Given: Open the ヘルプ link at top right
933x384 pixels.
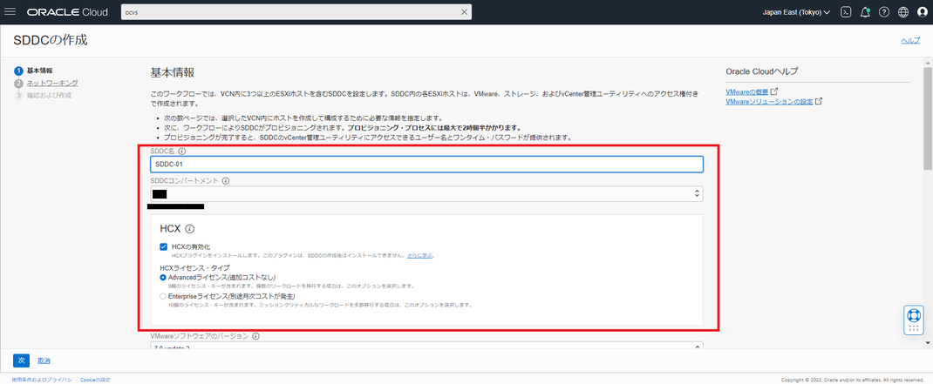Looking at the screenshot, I should click(x=909, y=40).
